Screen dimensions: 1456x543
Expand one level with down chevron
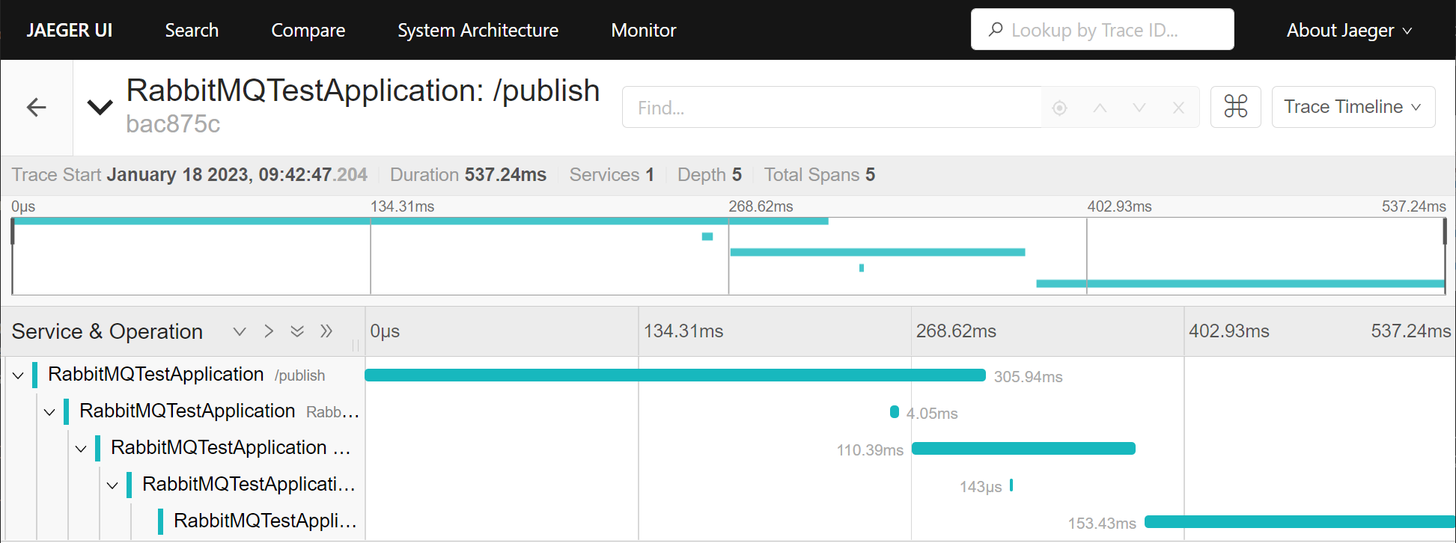[x=240, y=331]
